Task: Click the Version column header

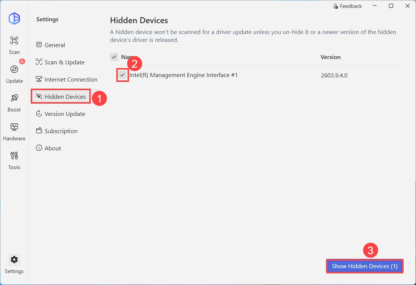Action: click(330, 57)
